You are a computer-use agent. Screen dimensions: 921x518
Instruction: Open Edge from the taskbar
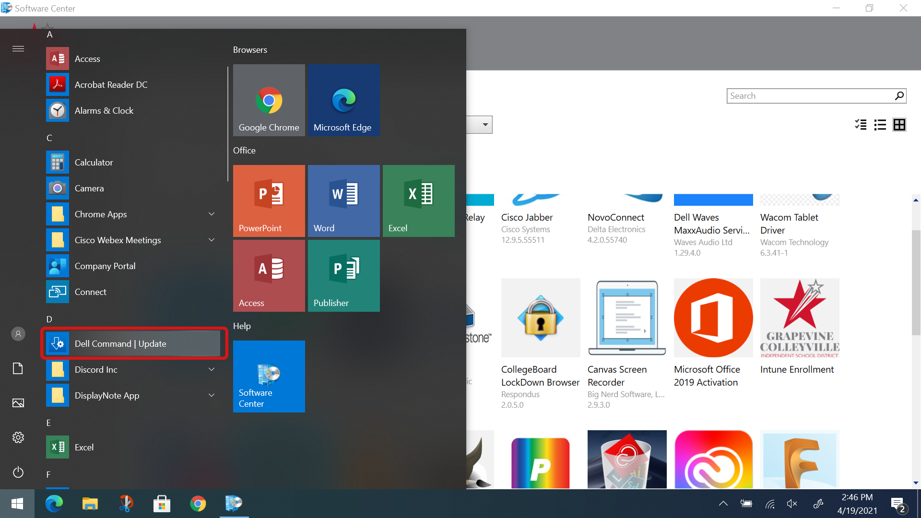pos(54,504)
